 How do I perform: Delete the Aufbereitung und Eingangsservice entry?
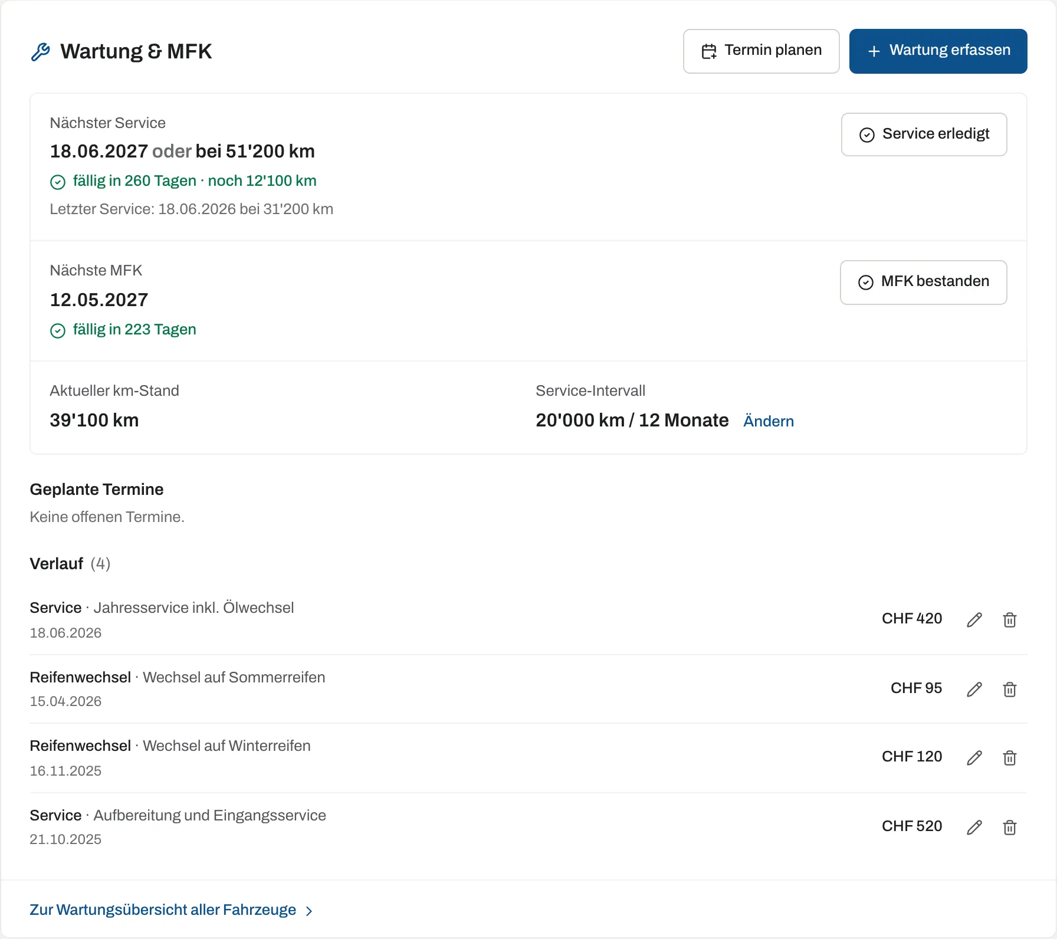click(1010, 827)
